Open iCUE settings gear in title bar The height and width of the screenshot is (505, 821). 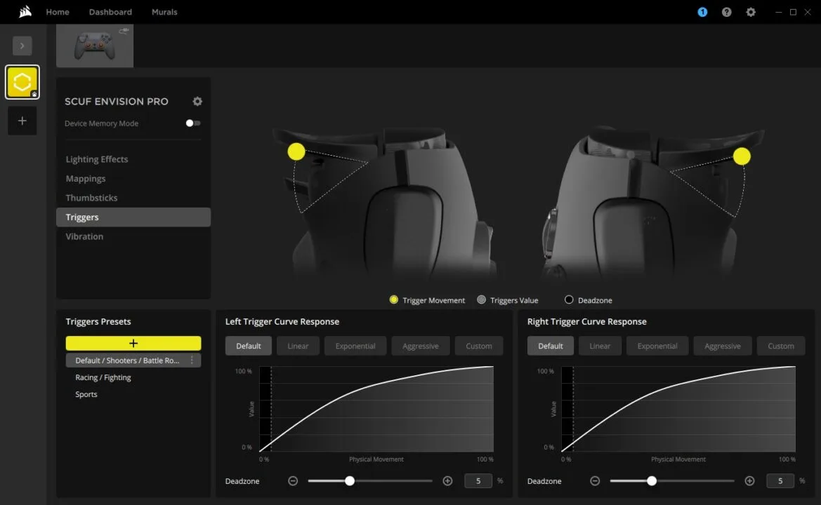(x=751, y=12)
